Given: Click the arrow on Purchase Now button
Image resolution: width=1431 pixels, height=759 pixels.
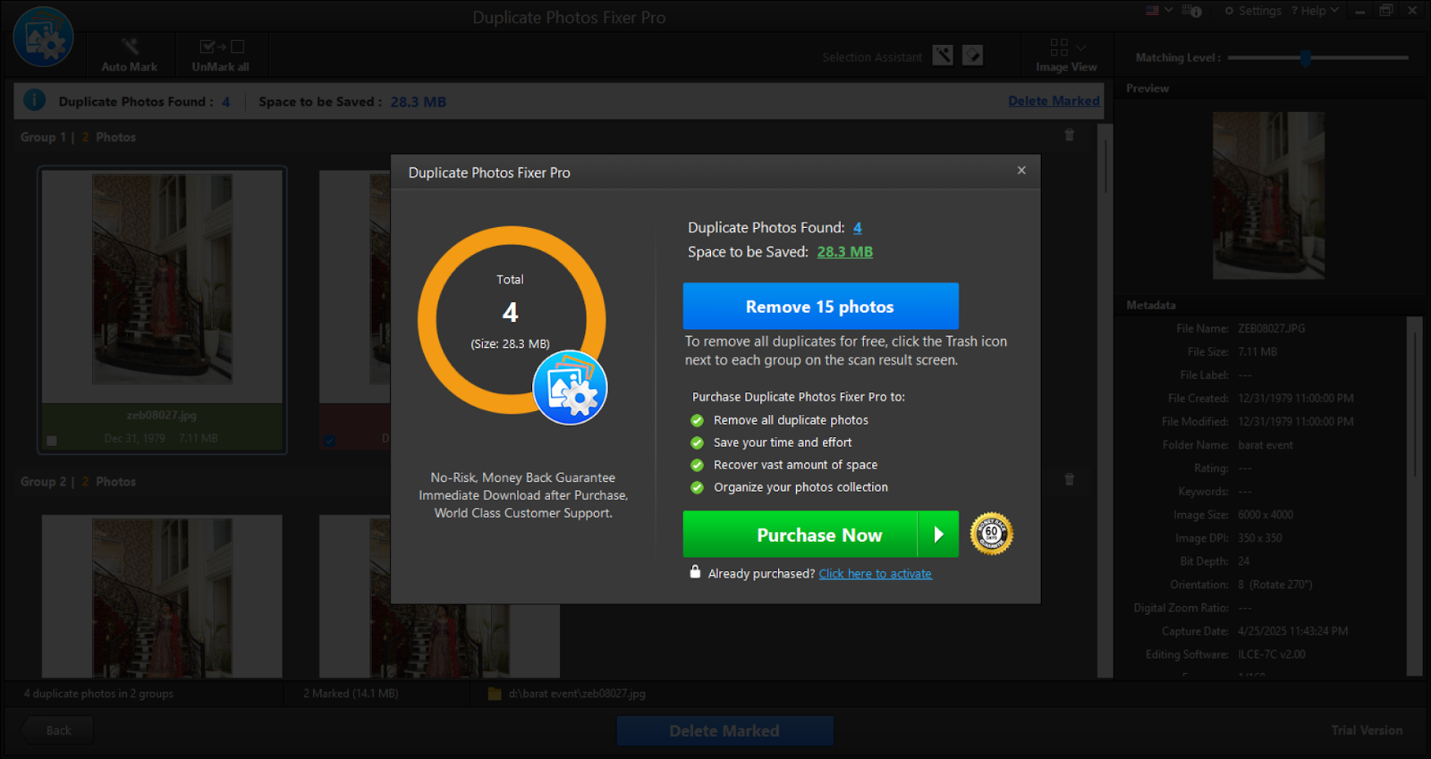Looking at the screenshot, I should [x=938, y=535].
